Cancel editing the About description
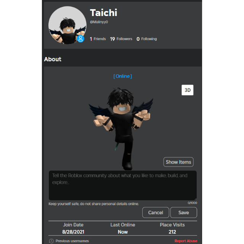The image size is (244, 244). 156,213
